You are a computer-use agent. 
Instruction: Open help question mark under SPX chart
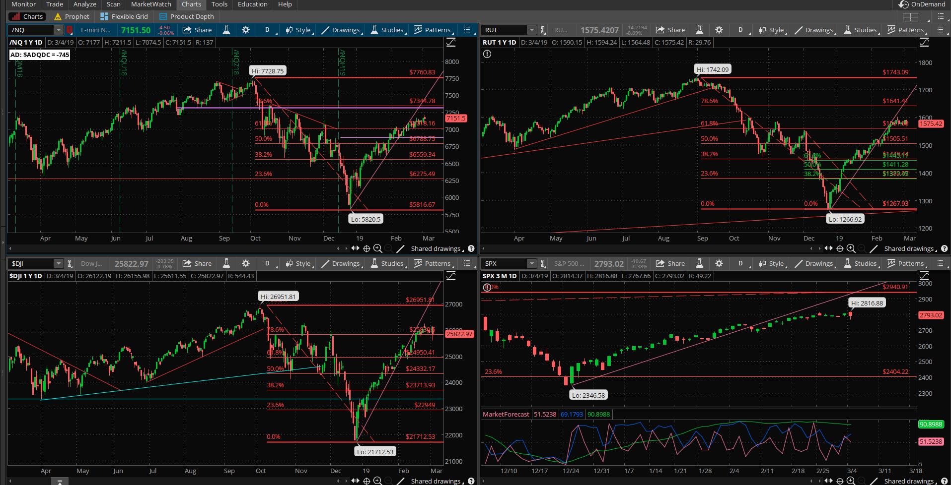tap(945, 481)
